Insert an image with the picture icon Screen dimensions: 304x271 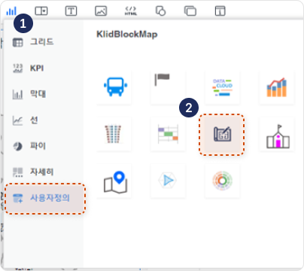click(101, 11)
